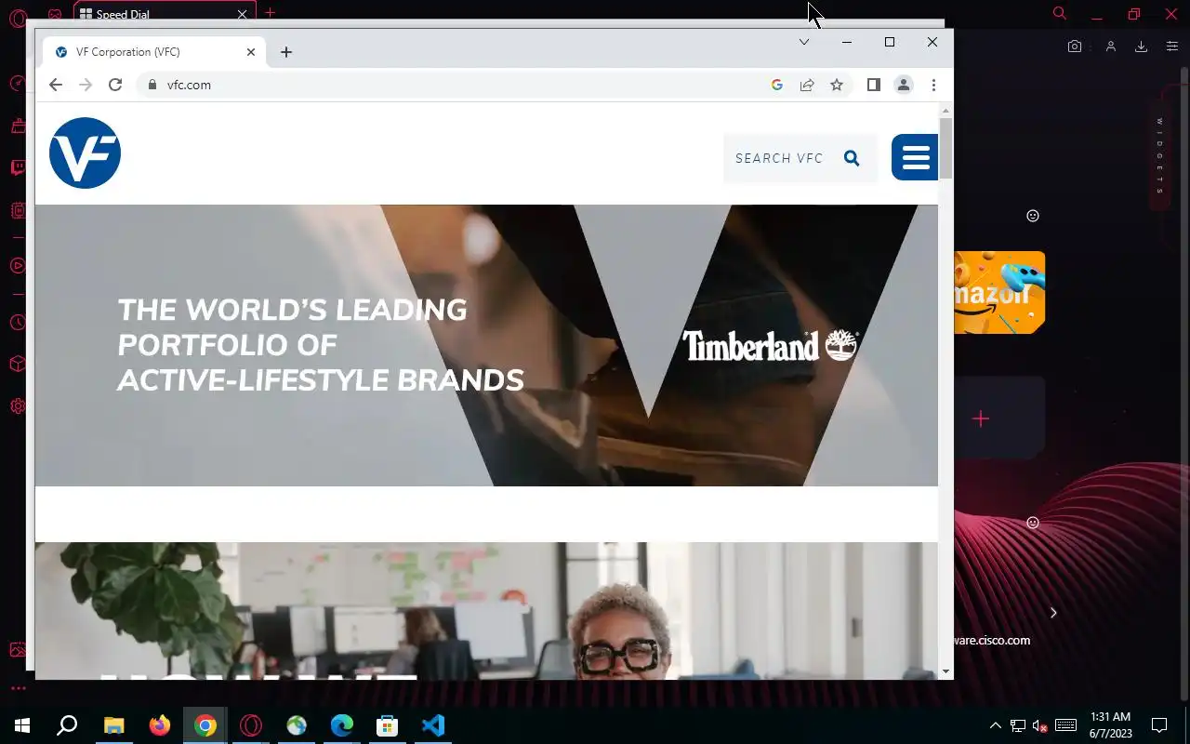Viewport: 1190px width, 744px height.
Task: Reload the vfc.com page
Action: pyautogui.click(x=115, y=85)
